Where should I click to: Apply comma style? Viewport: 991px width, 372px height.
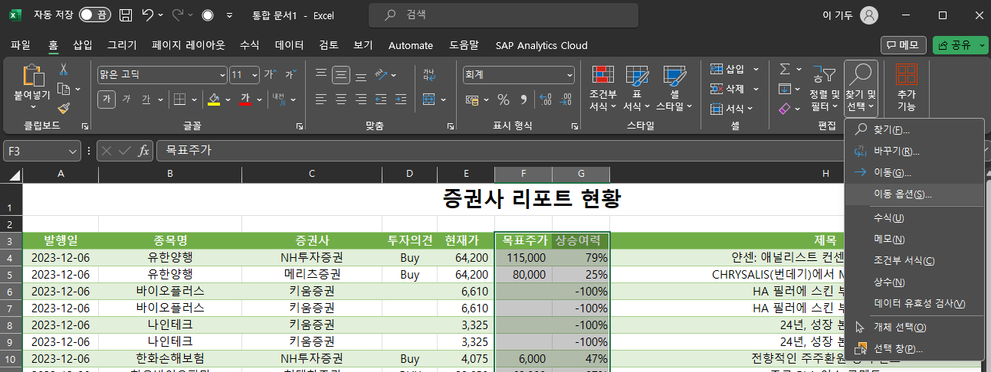[x=523, y=100]
